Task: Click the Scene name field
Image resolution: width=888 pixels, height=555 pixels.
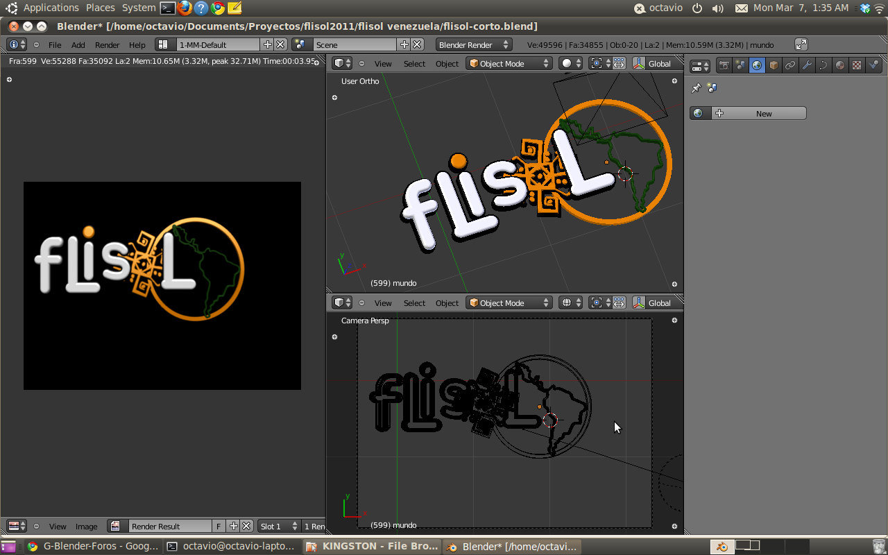Action: tap(354, 44)
